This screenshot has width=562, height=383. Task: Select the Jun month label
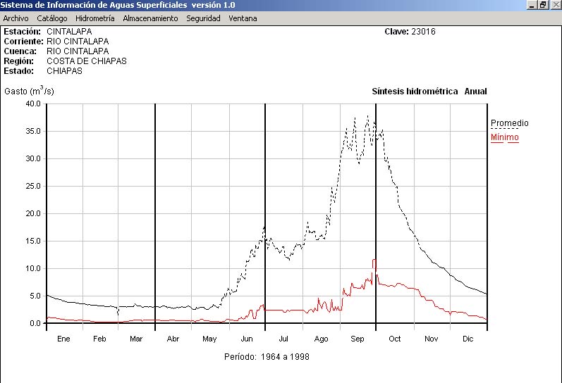click(x=247, y=339)
